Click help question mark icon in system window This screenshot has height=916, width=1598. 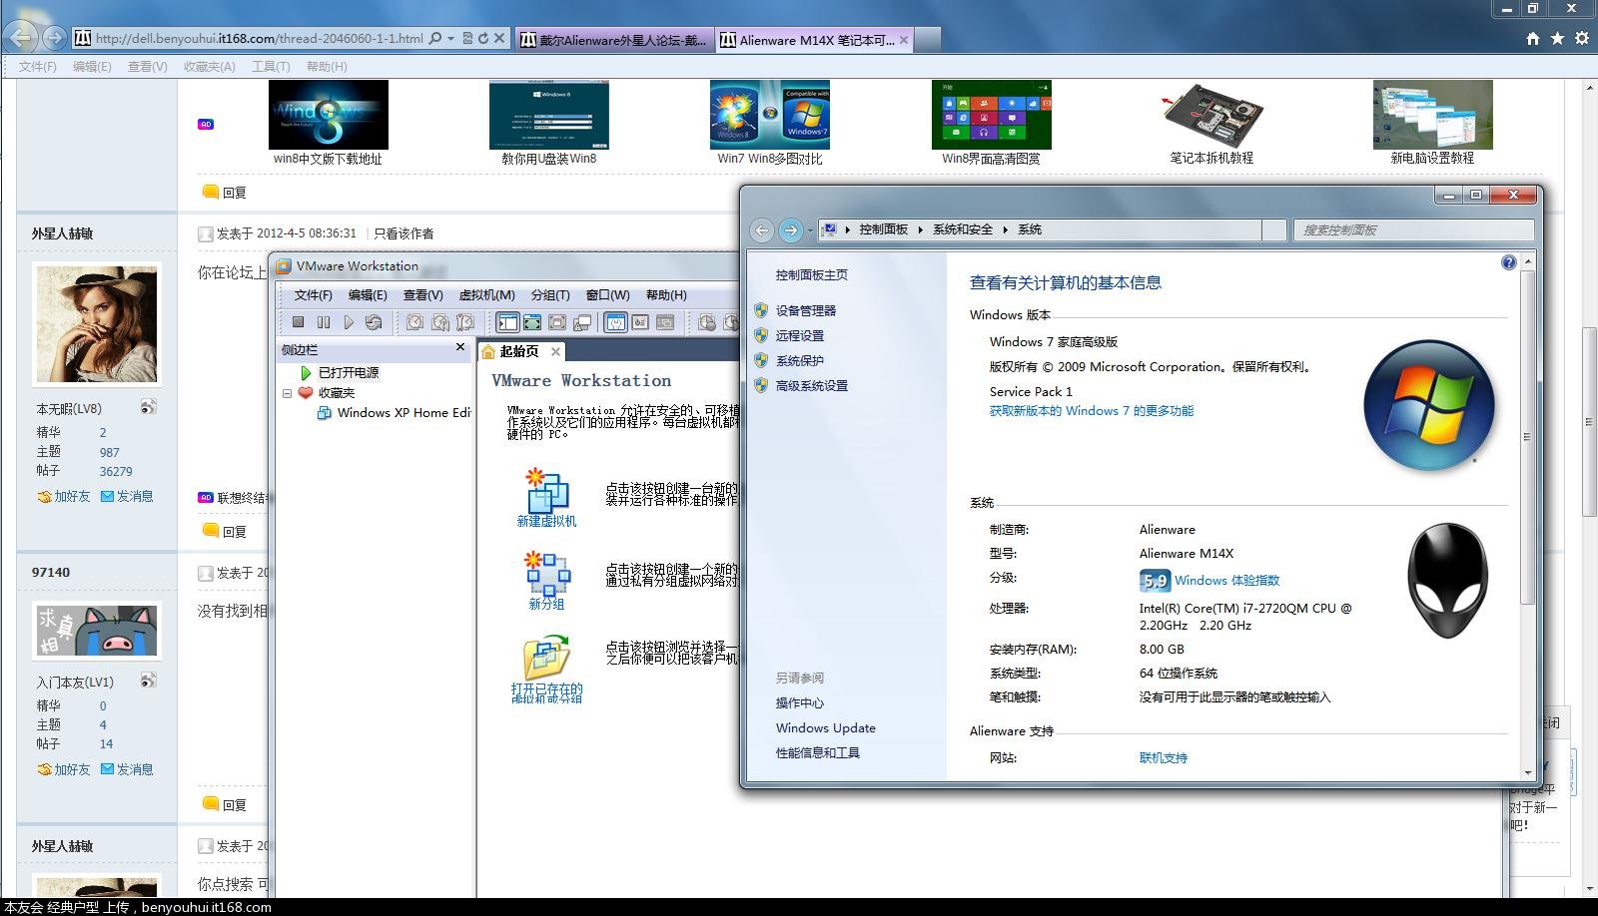click(x=1508, y=262)
